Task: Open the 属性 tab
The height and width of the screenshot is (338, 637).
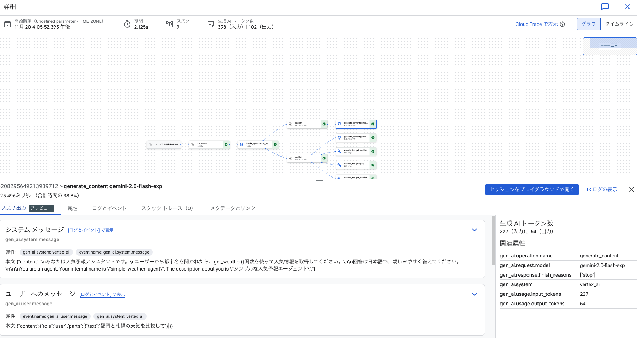Action: pyautogui.click(x=73, y=208)
